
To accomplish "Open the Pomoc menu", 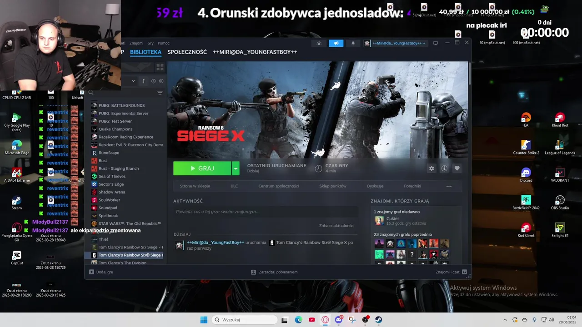I will click(x=164, y=43).
